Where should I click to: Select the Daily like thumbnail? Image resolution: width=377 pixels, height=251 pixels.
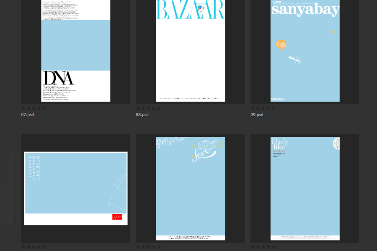click(x=305, y=189)
